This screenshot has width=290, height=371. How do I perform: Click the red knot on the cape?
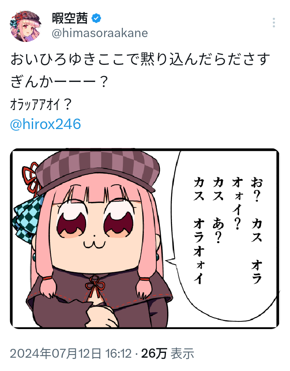(x=95, y=285)
